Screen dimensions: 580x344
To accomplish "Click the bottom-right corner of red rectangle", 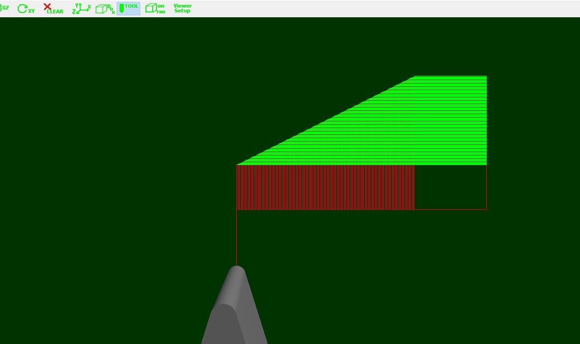I will click(x=486, y=209).
